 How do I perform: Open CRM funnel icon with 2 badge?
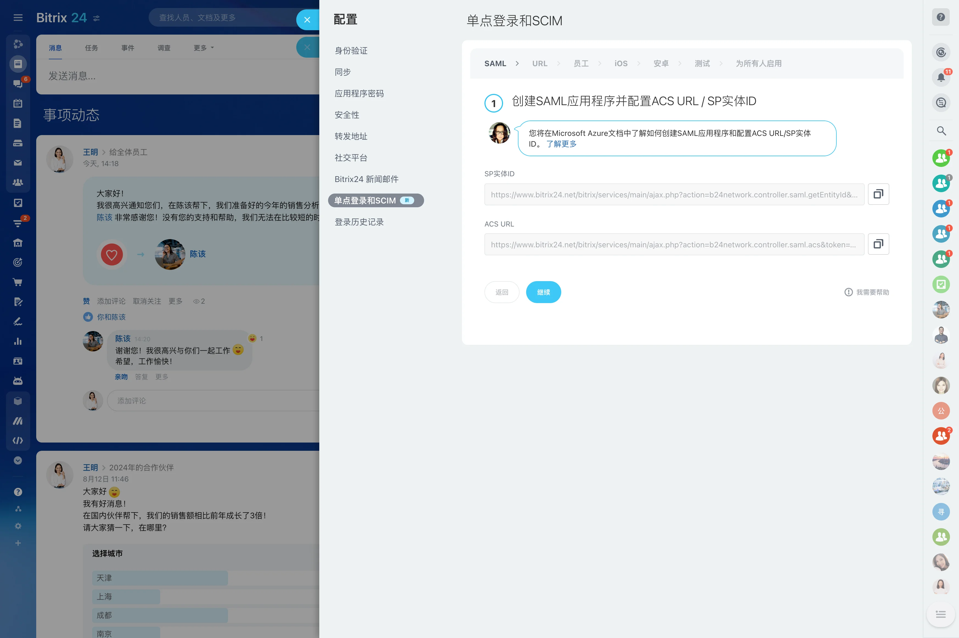[18, 223]
